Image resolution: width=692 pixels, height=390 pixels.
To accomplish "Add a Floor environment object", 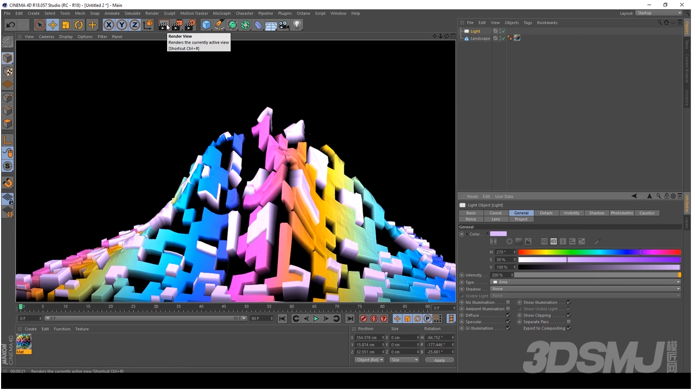I will pyautogui.click(x=271, y=25).
